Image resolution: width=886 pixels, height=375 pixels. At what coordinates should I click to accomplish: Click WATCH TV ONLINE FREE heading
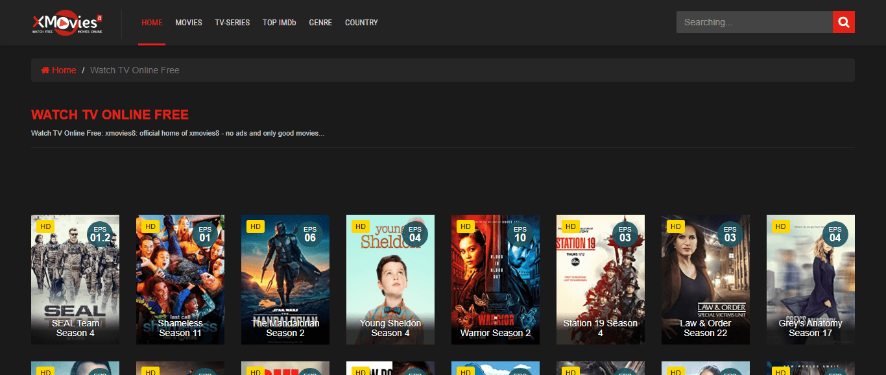tap(110, 115)
